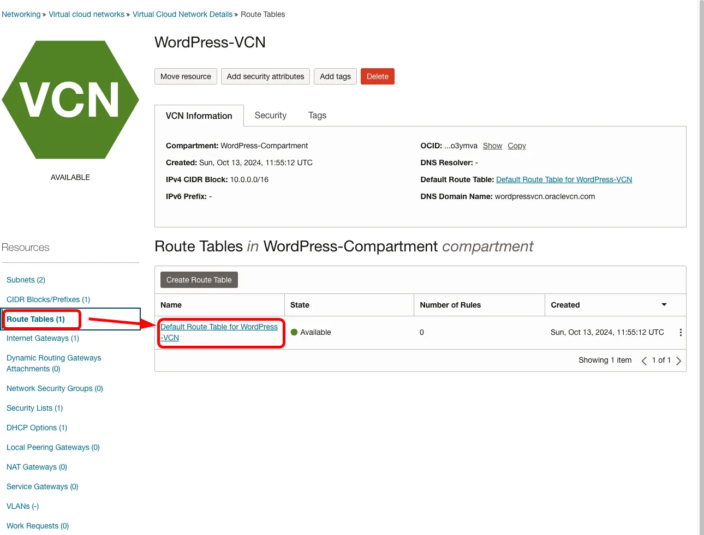Viewport: 704px width, 535px height.
Task: Show the full OCID
Action: tap(492, 146)
